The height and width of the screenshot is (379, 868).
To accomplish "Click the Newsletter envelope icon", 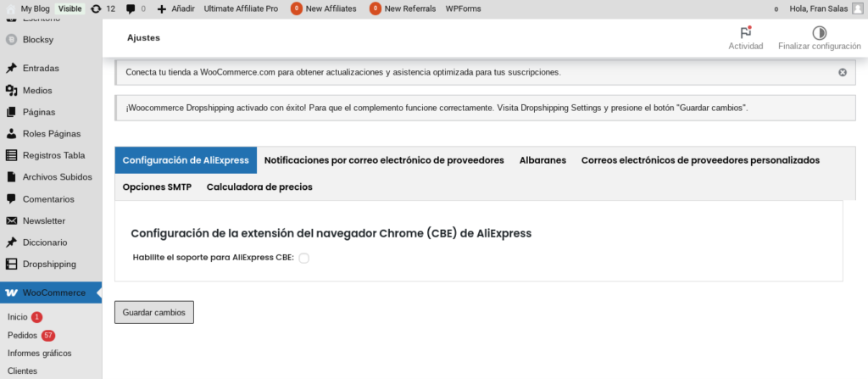I will click(11, 220).
